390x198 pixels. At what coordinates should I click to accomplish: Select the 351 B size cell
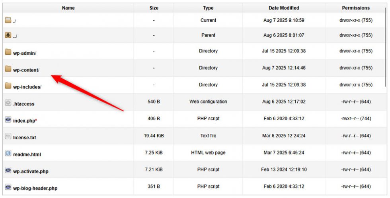tap(154, 186)
